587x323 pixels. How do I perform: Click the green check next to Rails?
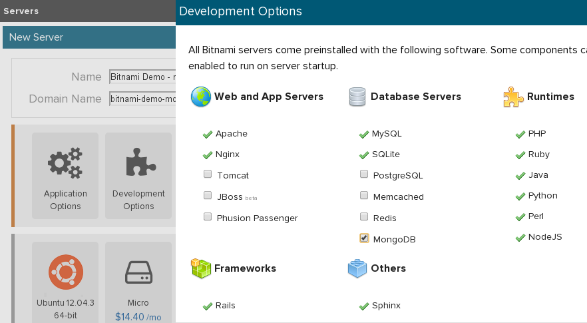click(208, 306)
